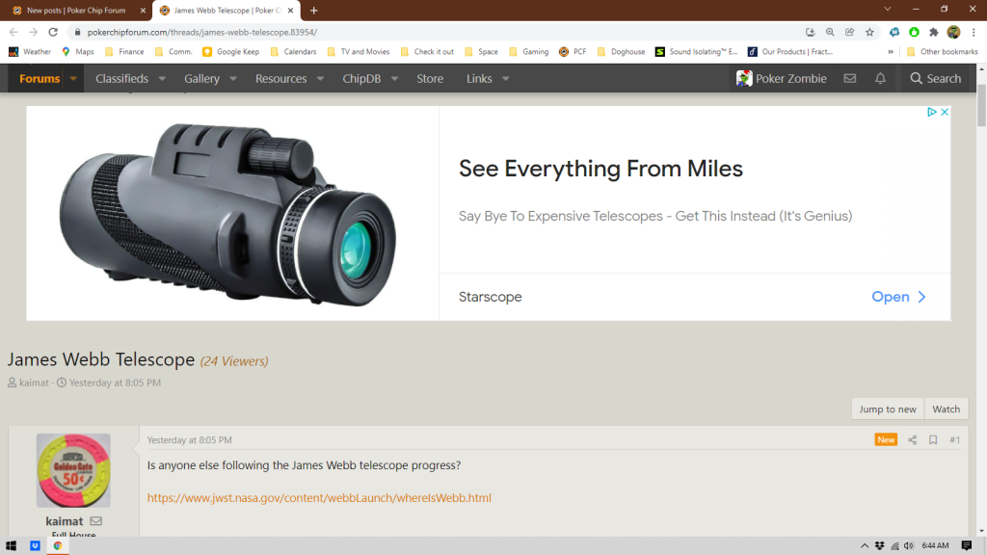Expand the Links dropdown arrow
The width and height of the screenshot is (987, 555).
(x=505, y=79)
